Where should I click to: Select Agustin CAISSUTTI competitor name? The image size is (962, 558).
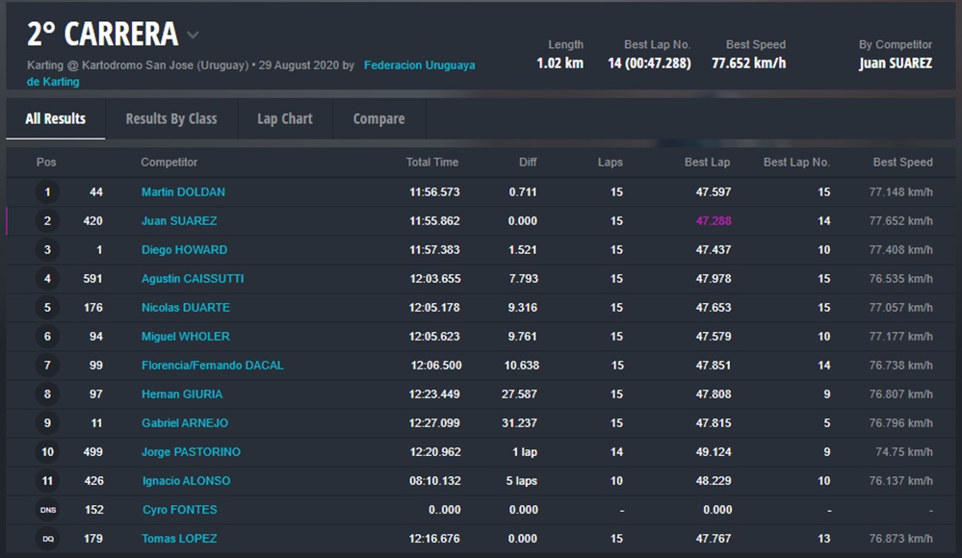pyautogui.click(x=193, y=279)
